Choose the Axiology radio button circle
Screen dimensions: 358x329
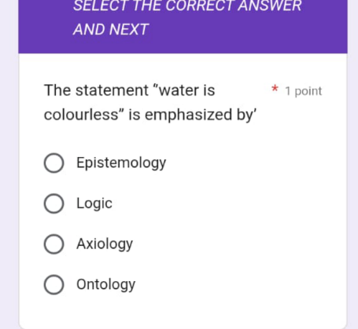click(x=54, y=244)
